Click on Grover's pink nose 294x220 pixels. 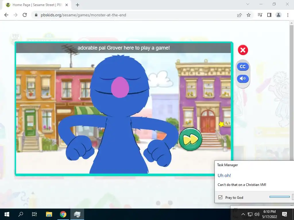[x=120, y=87]
